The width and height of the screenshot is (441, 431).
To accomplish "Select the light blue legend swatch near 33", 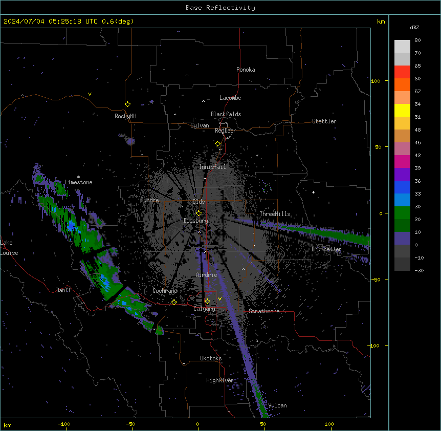I will [x=402, y=200].
